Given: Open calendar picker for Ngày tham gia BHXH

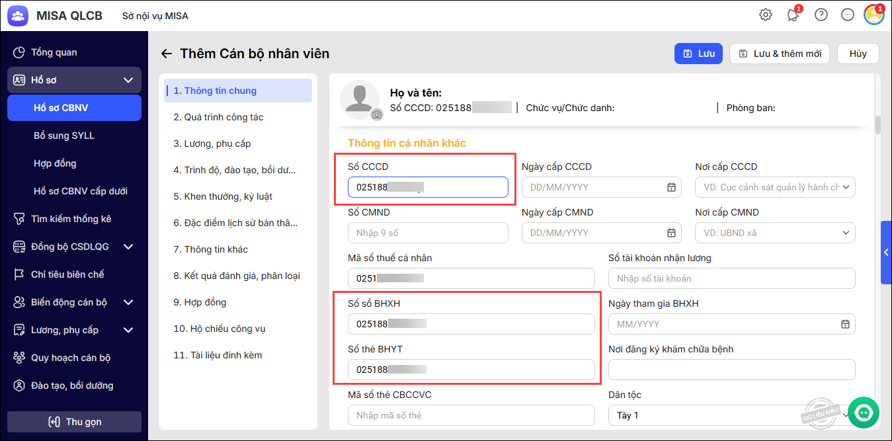Looking at the screenshot, I should (x=845, y=324).
